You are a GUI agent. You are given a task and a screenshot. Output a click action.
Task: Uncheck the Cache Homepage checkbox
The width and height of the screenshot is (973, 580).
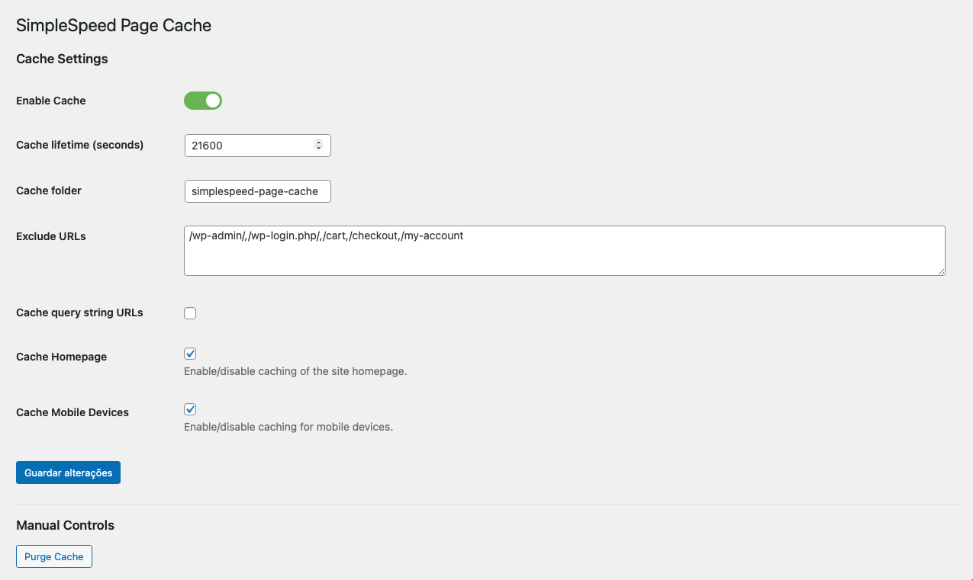tap(190, 354)
